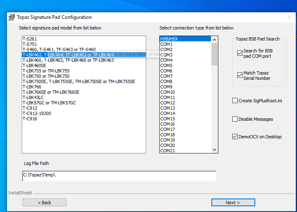Click the Log File Path field
This screenshot has height=212, width=297.
tap(119, 176)
